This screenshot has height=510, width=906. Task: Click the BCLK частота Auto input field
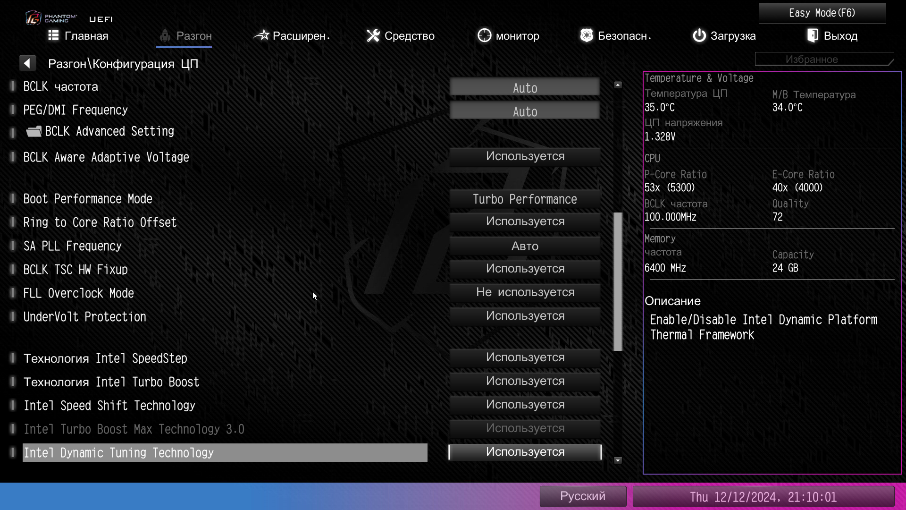[525, 88]
